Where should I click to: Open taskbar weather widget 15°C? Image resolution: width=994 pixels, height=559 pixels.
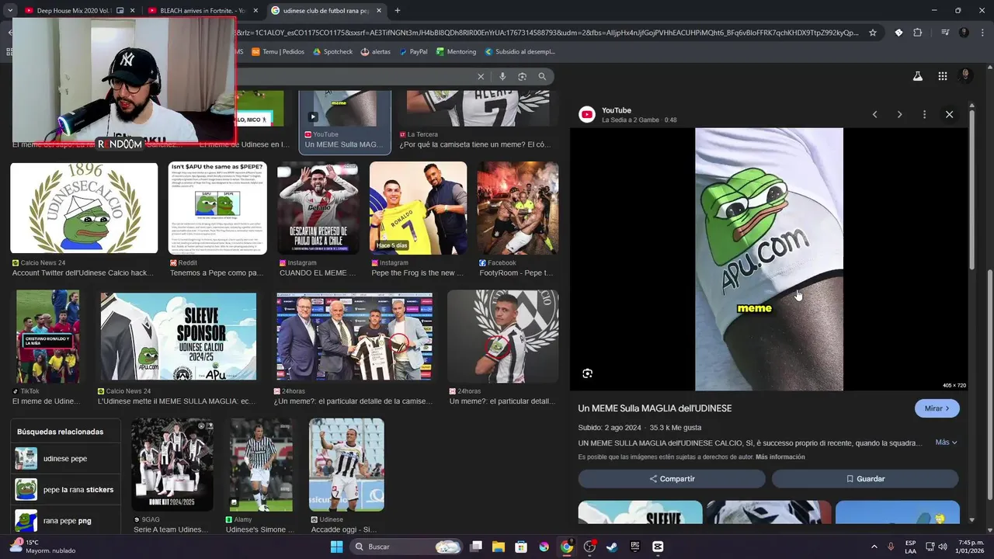(x=43, y=547)
